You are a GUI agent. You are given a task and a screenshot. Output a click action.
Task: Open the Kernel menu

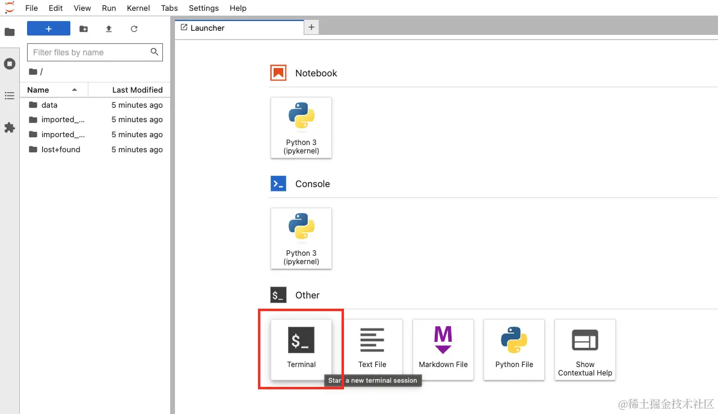click(x=138, y=8)
